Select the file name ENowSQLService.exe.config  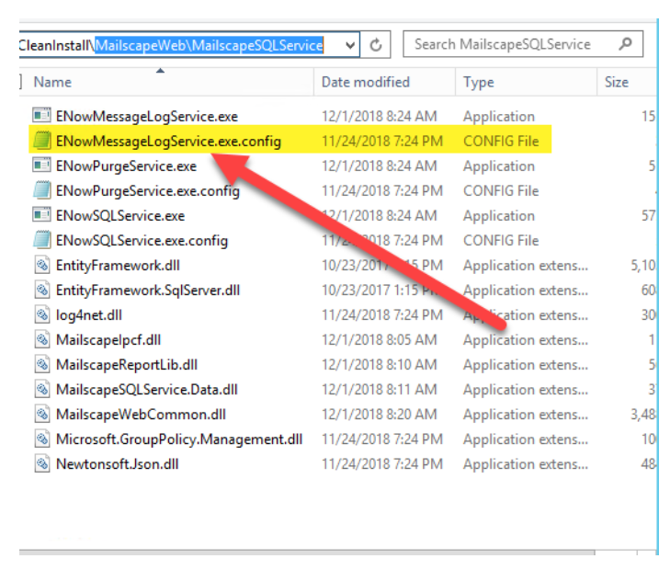tap(142, 240)
